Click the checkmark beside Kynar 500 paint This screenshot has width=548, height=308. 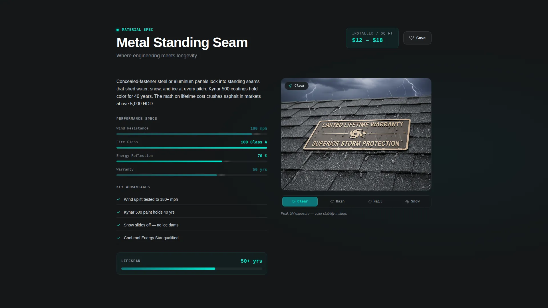118,212
